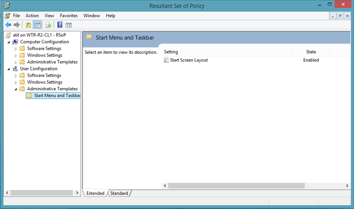Screen dimensions: 354x209
Task: Select the Computer Configuration node icon
Action: click(x=15, y=42)
